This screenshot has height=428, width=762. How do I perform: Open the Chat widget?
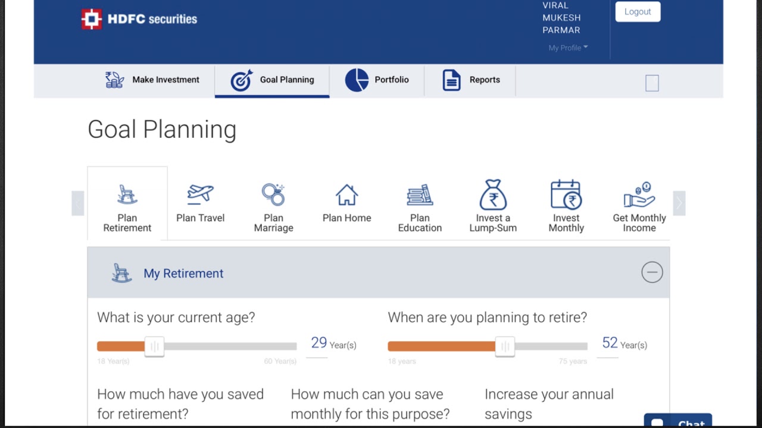coord(678,422)
